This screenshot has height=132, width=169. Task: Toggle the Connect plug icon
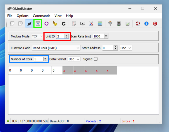(x=29, y=24)
